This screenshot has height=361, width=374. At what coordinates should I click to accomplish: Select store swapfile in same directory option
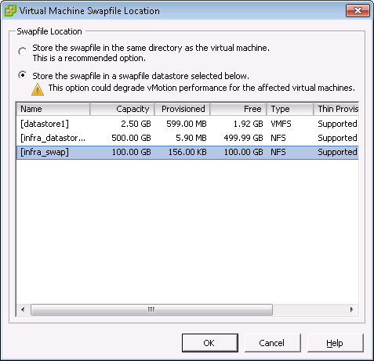click(23, 51)
